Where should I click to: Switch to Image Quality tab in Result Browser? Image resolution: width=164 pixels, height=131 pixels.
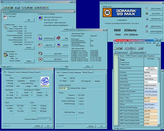point(142,56)
